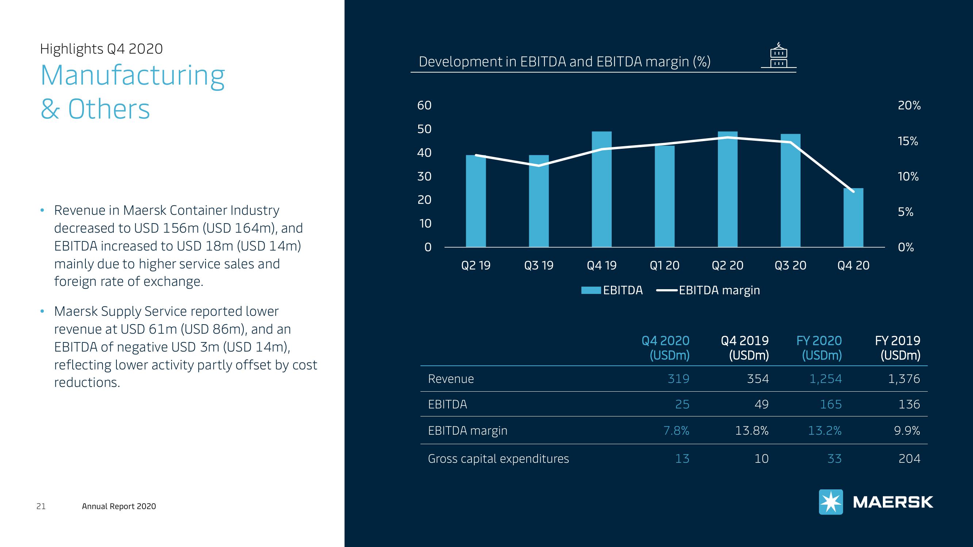Click the Q4 2020 revenue value 319
The width and height of the screenshot is (973, 547).
click(678, 379)
